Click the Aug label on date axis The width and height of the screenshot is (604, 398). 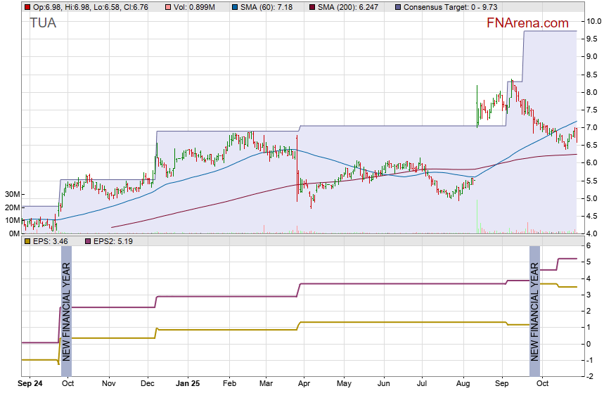463,385
